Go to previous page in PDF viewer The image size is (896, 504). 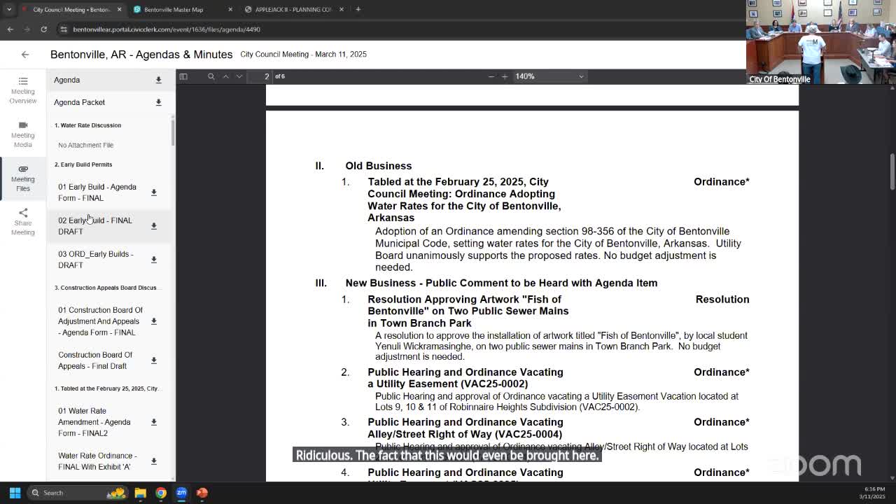click(225, 76)
